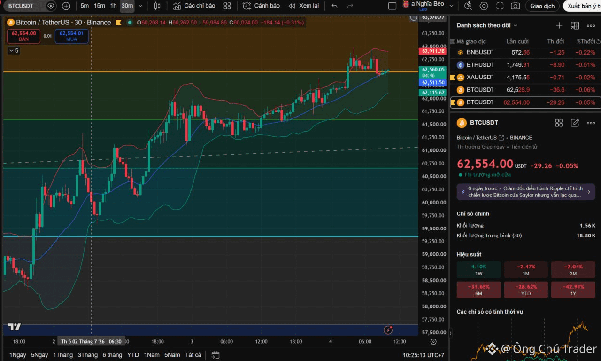
Task: Open the BTCUSDT symbol search box
Action: (22, 6)
